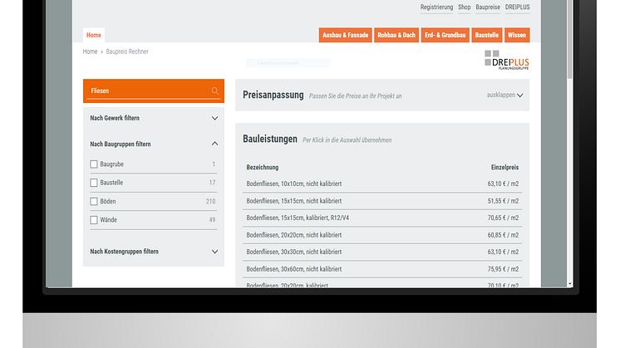Image resolution: width=620 pixels, height=348 pixels.
Task: Select the Erd- & Grundbau menu
Action: pyautogui.click(x=446, y=36)
